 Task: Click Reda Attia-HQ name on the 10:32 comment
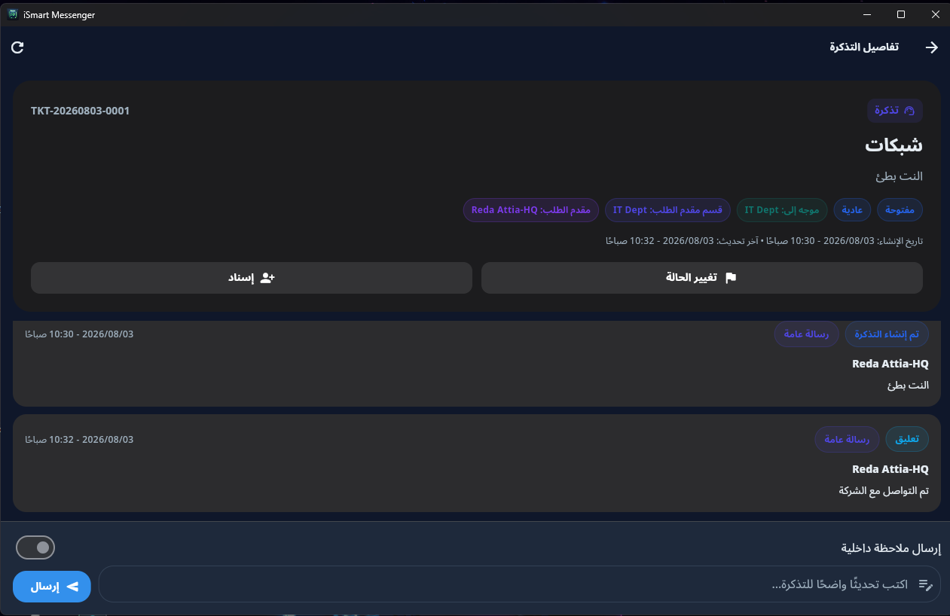tap(890, 469)
